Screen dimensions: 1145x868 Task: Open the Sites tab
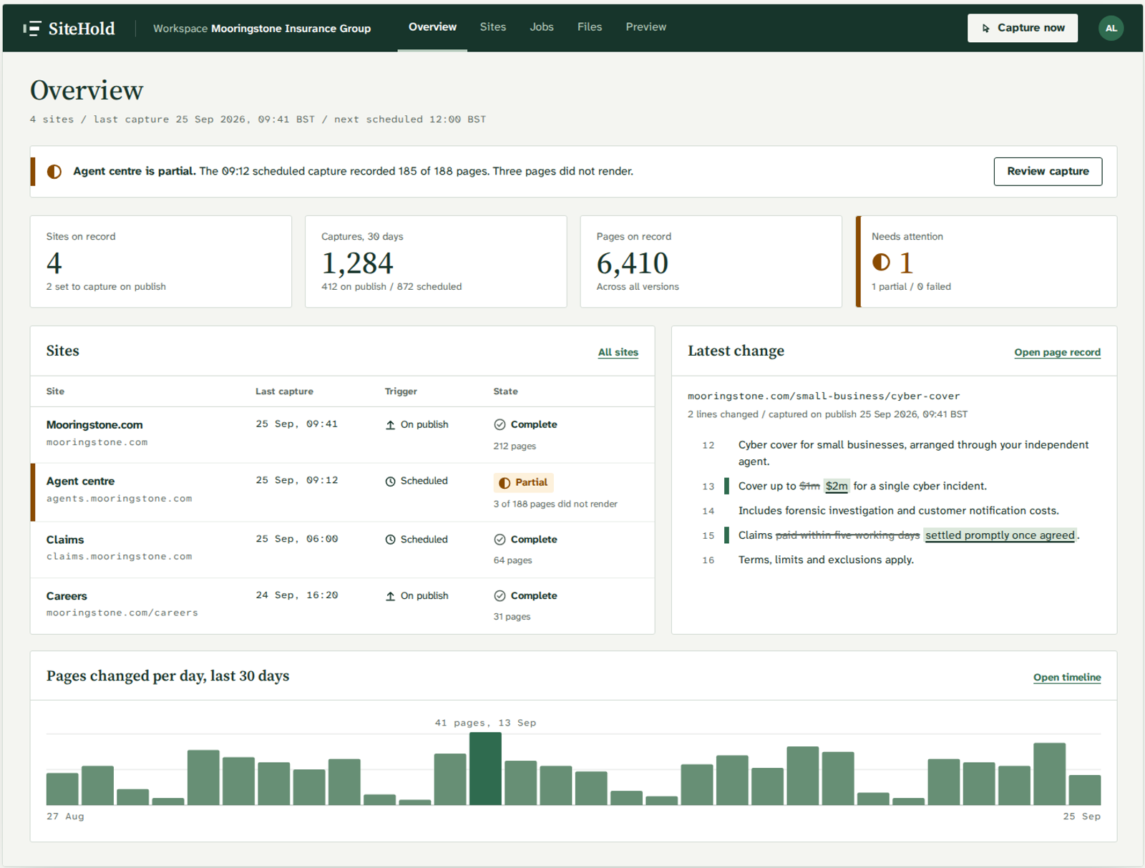[x=493, y=27]
